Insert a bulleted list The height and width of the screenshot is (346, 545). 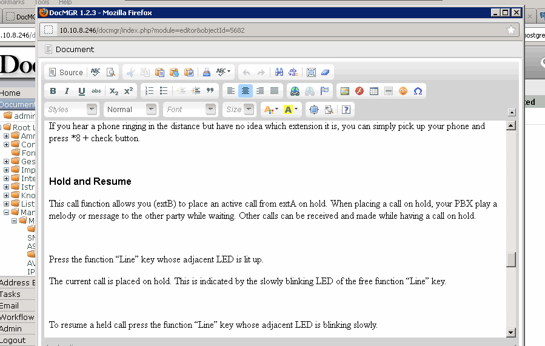coord(163,91)
